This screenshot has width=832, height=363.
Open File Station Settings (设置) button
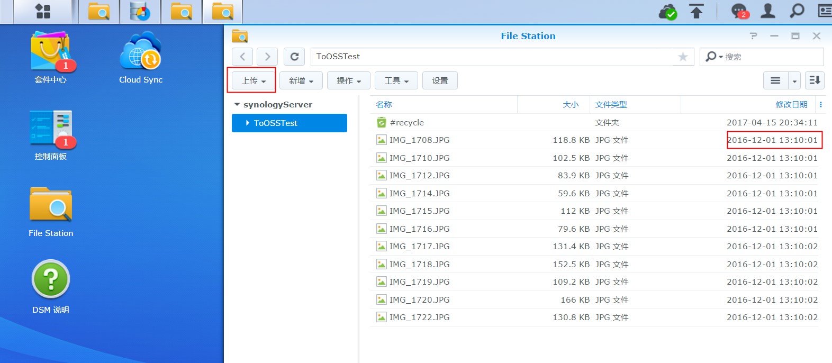(x=440, y=80)
